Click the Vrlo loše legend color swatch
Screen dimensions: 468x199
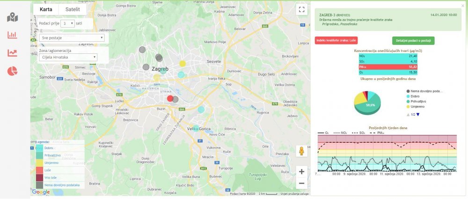[x=39, y=178]
